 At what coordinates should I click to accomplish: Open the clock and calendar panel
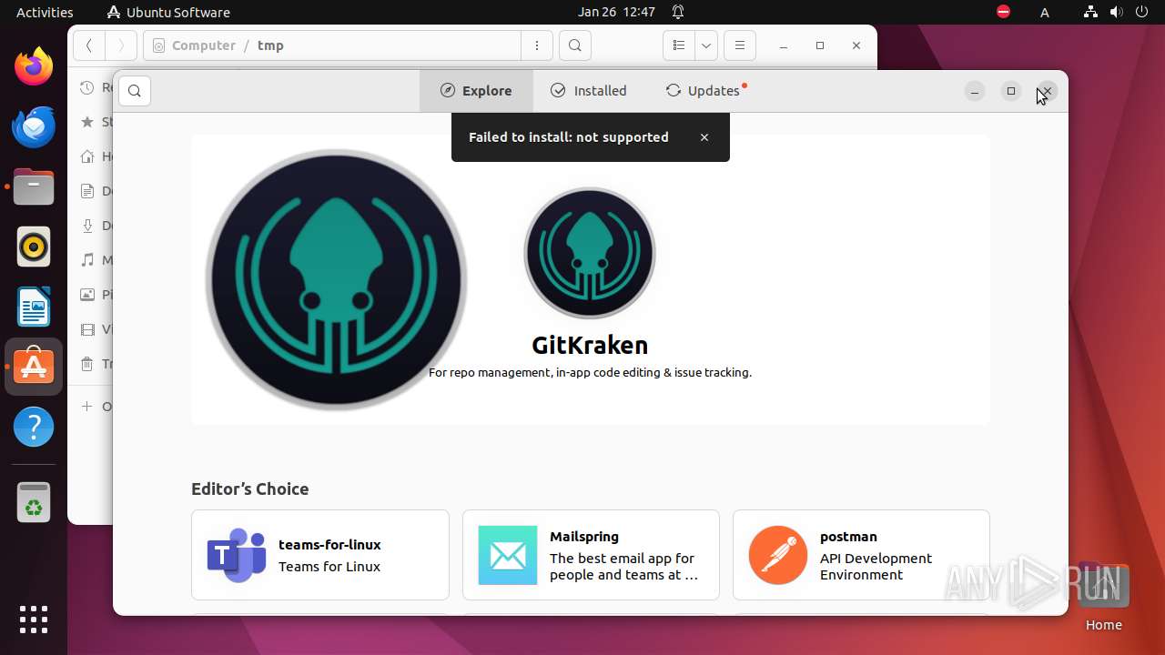(616, 12)
